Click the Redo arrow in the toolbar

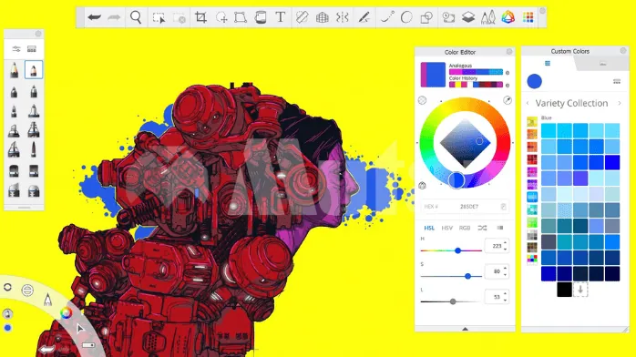click(x=114, y=17)
